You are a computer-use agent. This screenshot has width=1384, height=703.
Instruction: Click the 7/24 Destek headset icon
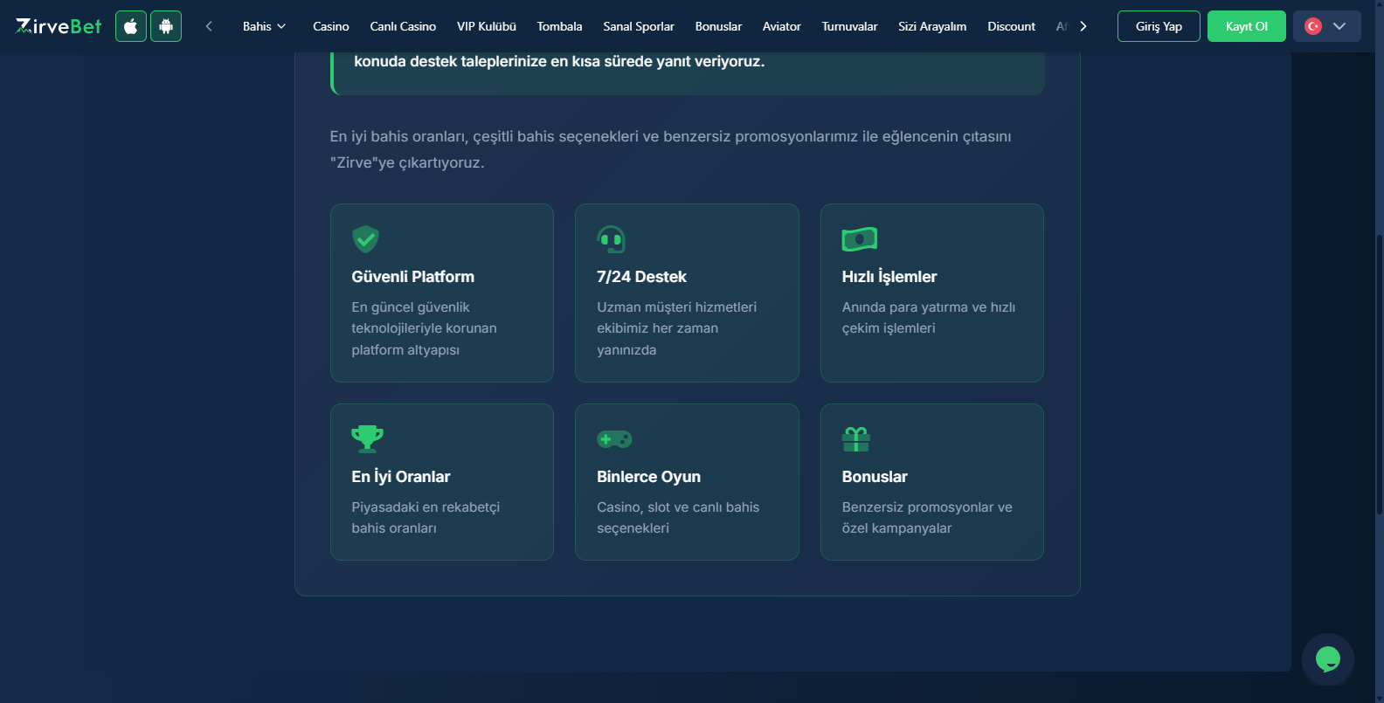click(611, 238)
